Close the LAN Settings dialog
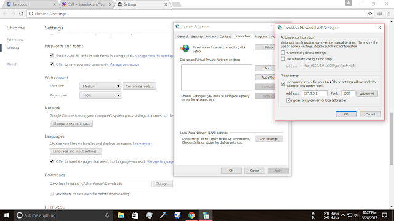The width and height of the screenshot is (394, 221). point(380,28)
